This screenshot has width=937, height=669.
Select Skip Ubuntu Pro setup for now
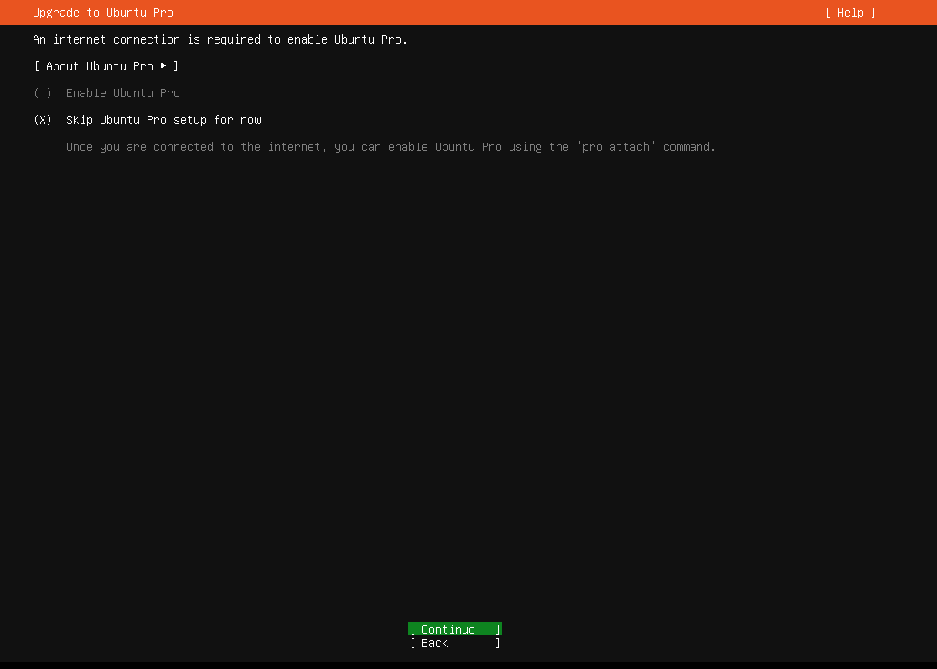point(148,120)
